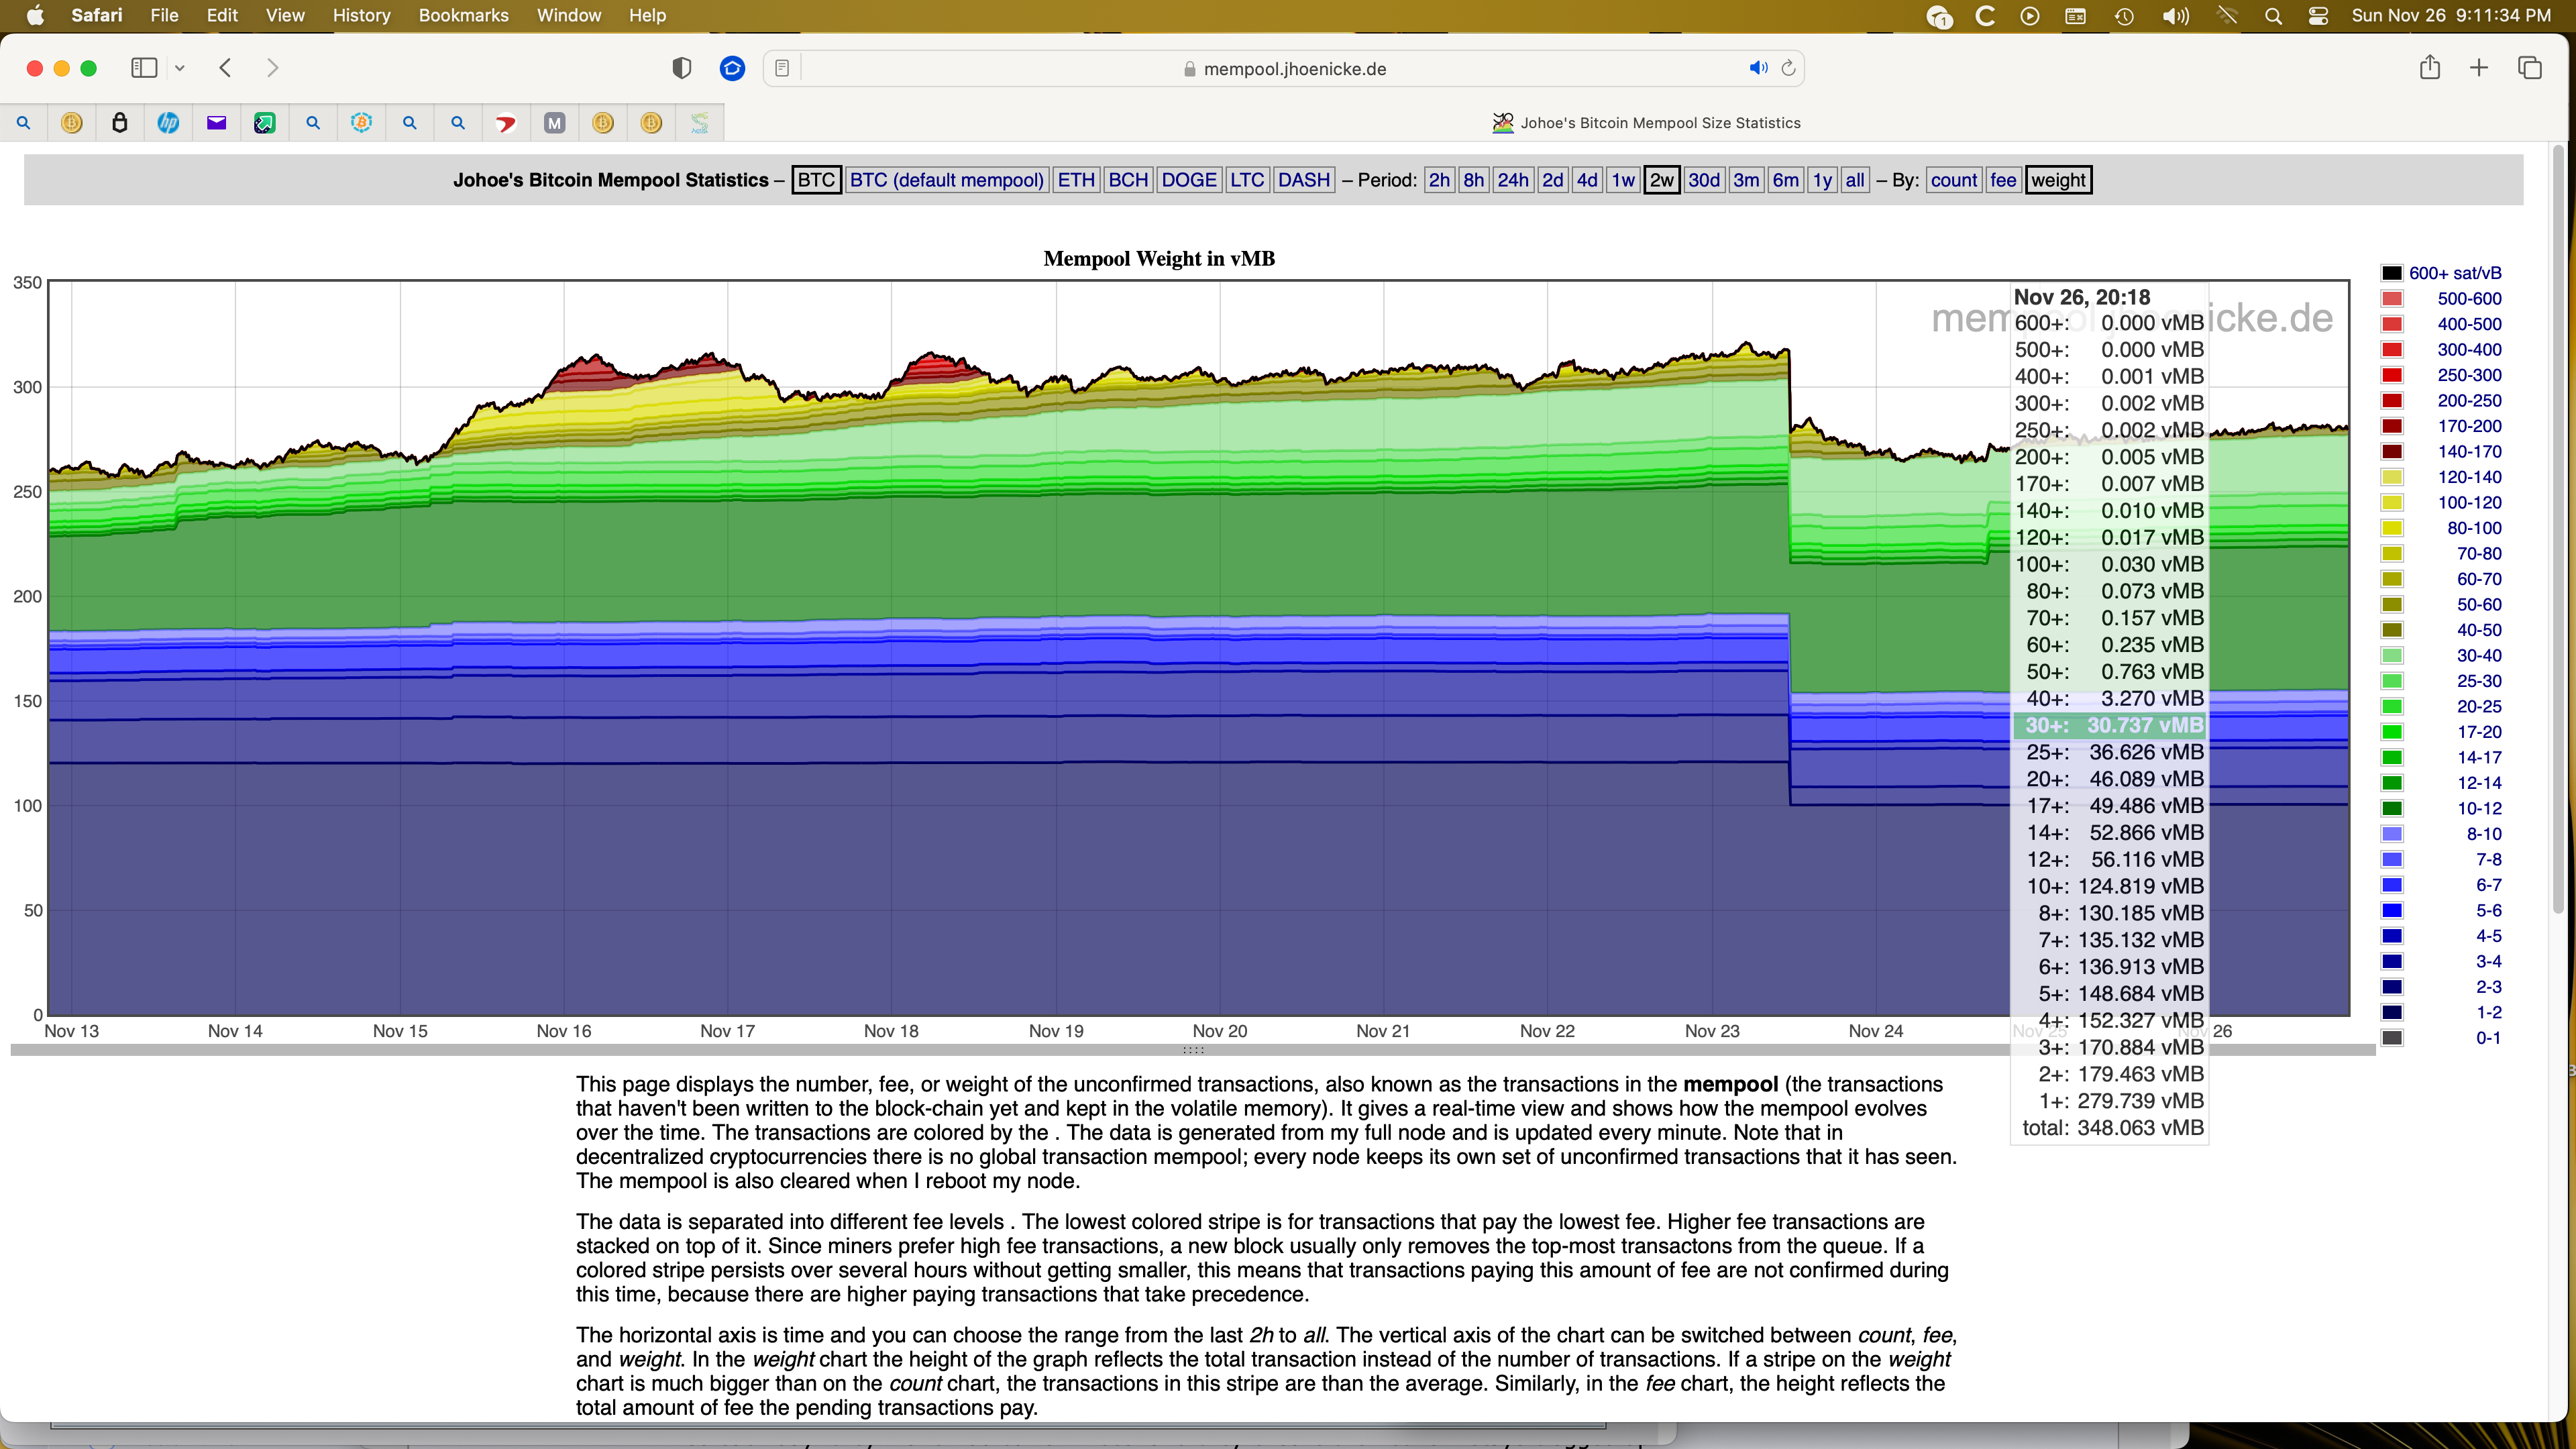Open the green arrow pinned tab
The width and height of the screenshot is (2576, 1449).
click(264, 123)
